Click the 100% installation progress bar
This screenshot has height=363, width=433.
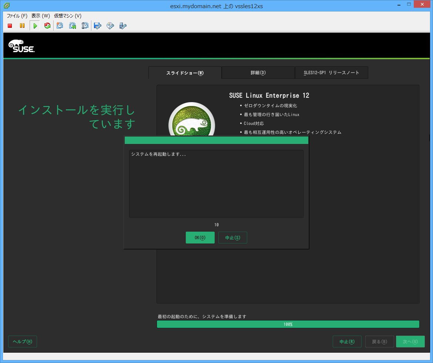tap(288, 324)
